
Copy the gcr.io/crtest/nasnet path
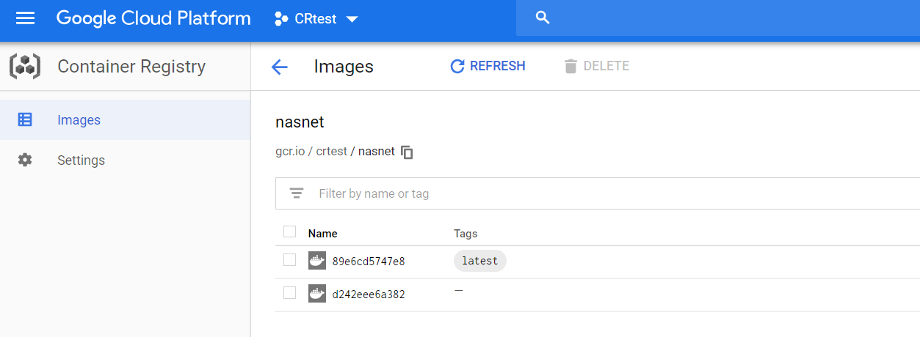(x=408, y=152)
